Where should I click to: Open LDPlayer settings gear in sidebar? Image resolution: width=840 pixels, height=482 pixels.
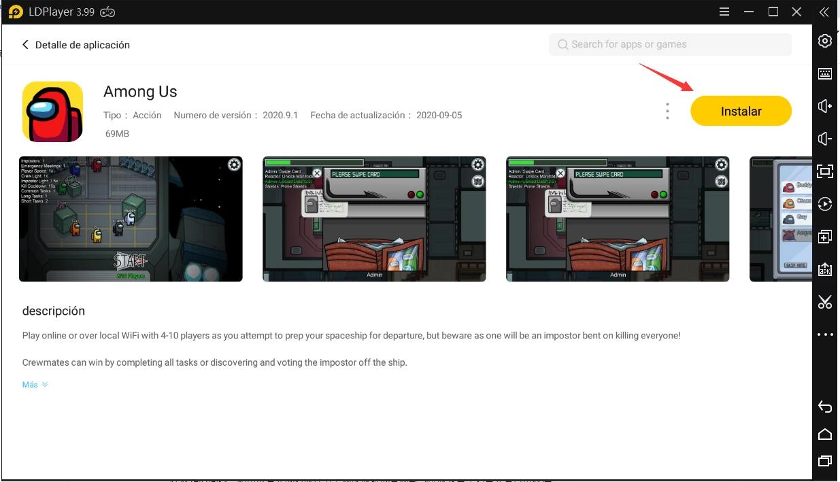click(x=825, y=41)
